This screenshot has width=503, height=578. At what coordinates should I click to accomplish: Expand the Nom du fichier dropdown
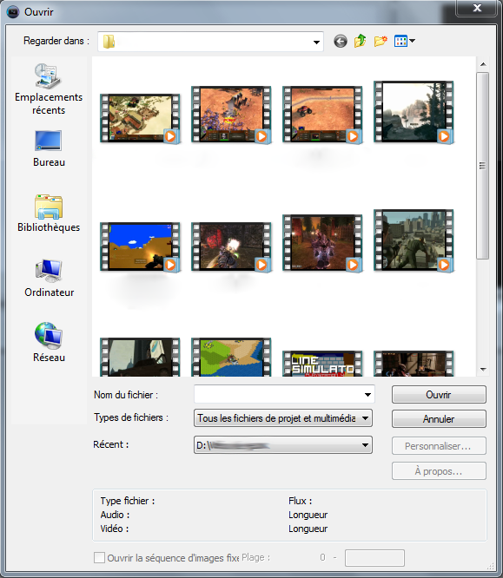(367, 394)
